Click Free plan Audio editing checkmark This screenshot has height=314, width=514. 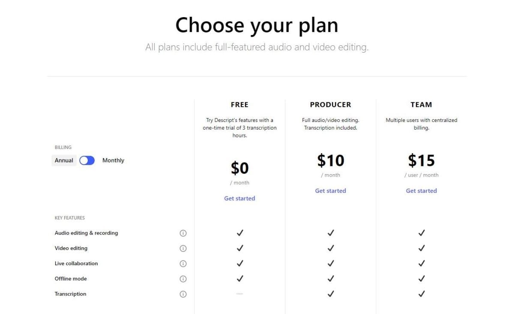click(240, 233)
